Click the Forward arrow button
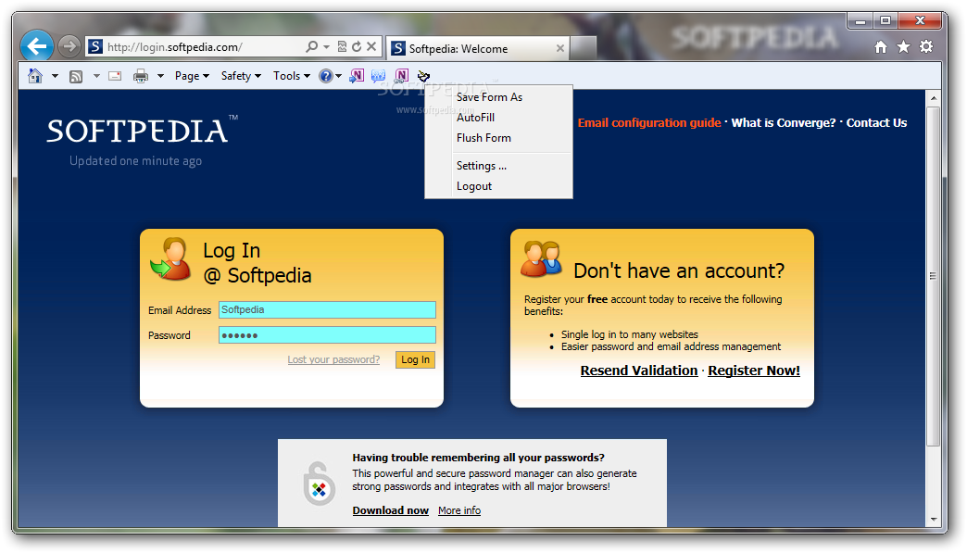The width and height of the screenshot is (967, 553). tap(69, 46)
